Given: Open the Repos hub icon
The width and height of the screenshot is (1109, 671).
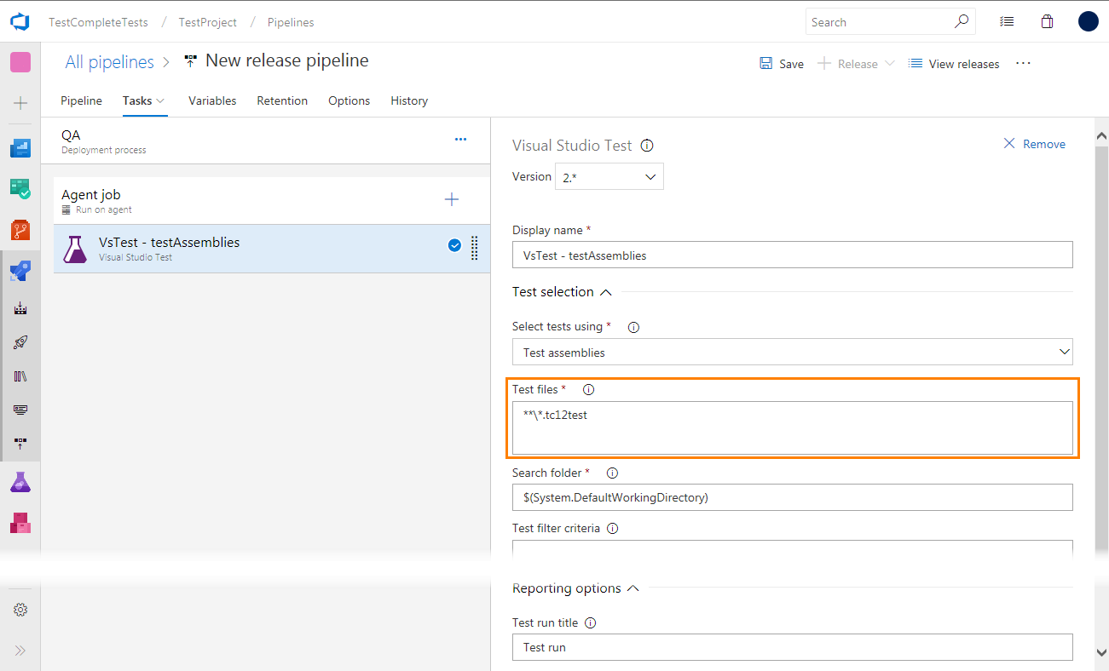Looking at the screenshot, I should [x=20, y=230].
